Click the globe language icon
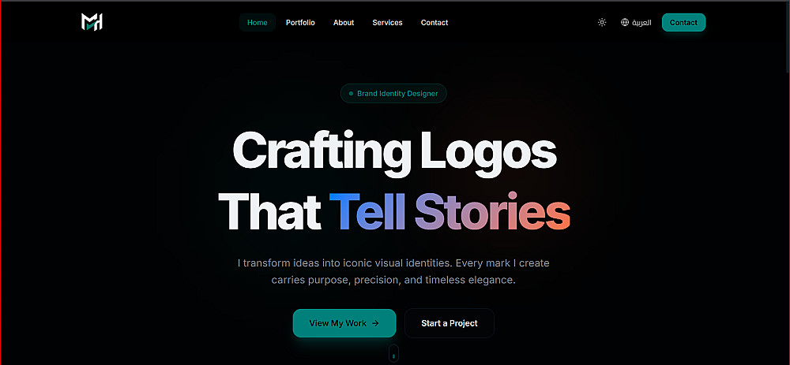This screenshot has height=365, width=790. tap(625, 23)
